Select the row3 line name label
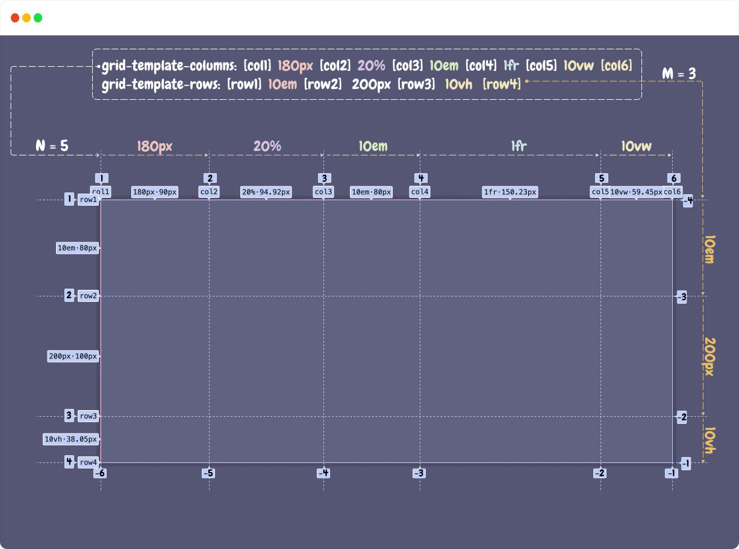The image size is (739, 549). coord(88,416)
